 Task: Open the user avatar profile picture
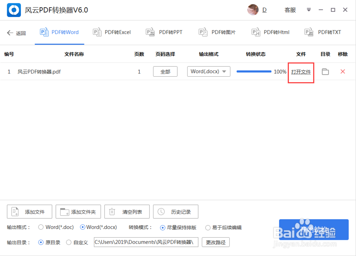pyautogui.click(x=253, y=10)
